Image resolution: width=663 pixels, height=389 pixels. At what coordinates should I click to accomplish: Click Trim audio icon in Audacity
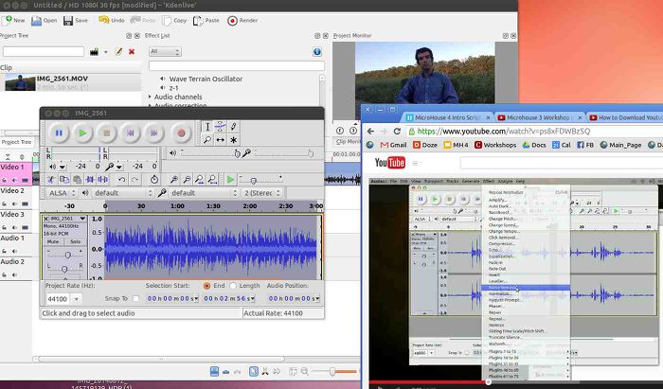click(90, 180)
